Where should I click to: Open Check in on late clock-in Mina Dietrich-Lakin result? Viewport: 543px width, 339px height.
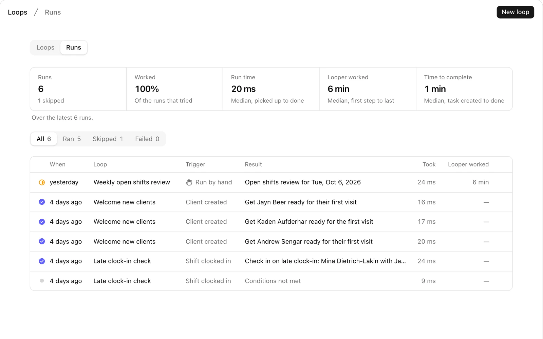click(325, 261)
